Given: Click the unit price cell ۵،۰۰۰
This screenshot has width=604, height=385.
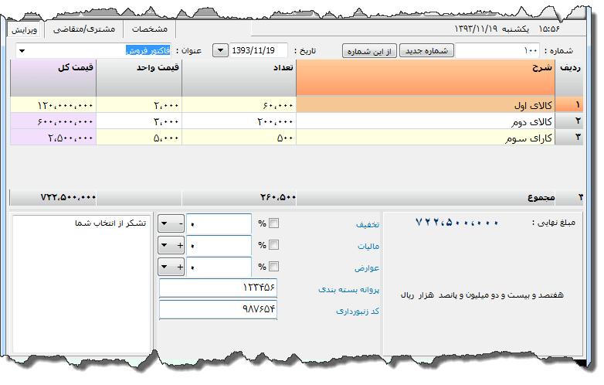Looking at the screenshot, I should [x=139, y=138].
